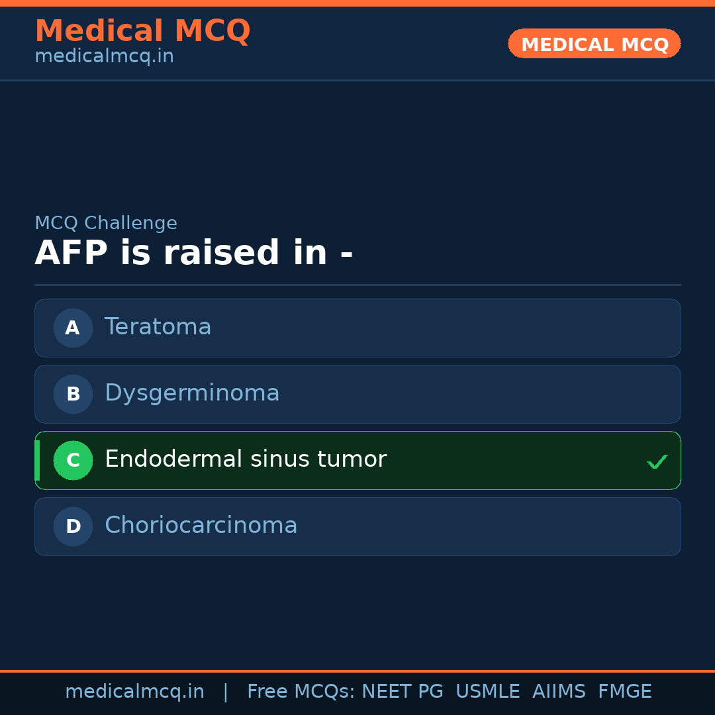The height and width of the screenshot is (715, 715).
Task: Open the medicalmcq.in link under the header title
Action: (x=104, y=57)
